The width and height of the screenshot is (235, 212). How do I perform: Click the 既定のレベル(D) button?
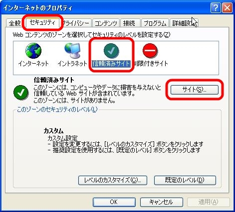click(x=185, y=180)
